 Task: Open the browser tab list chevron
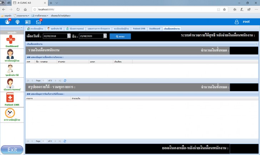click(x=57, y=3)
